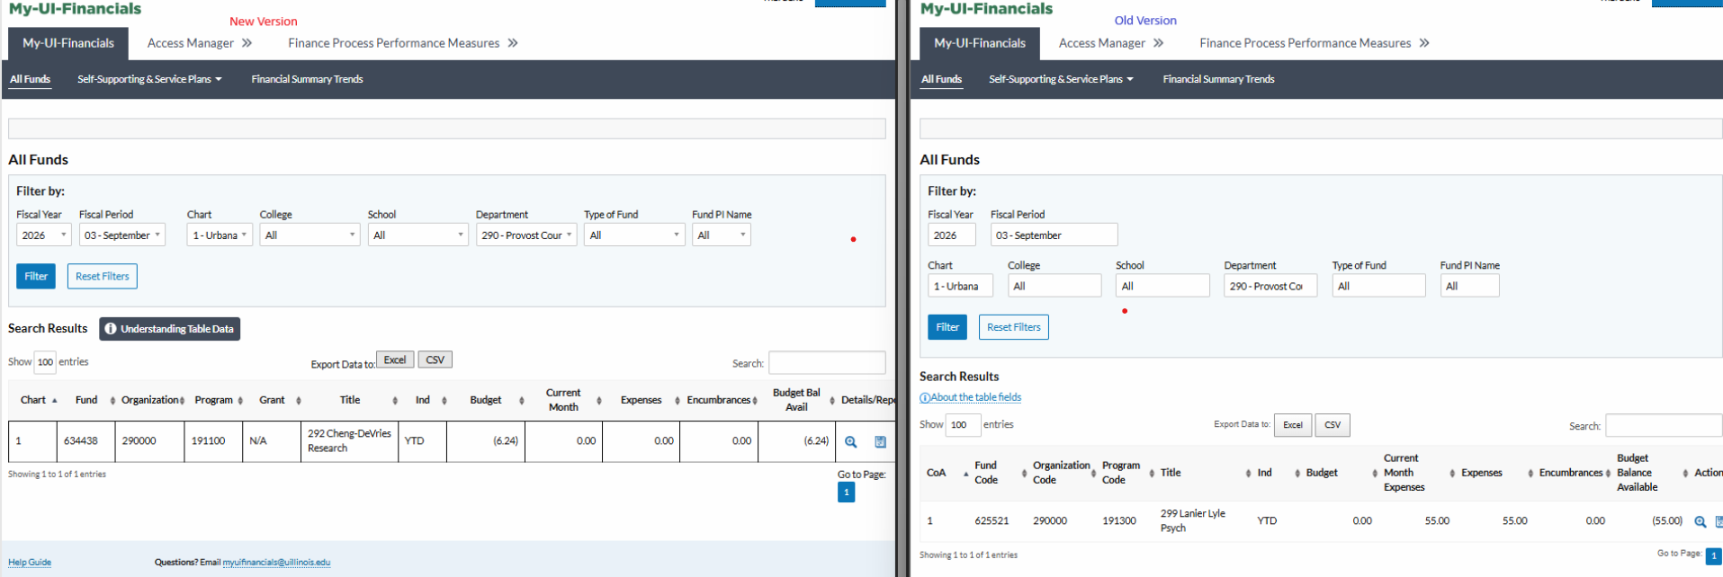Click Budget sort arrows in New Version table
Screen dimensions: 1723x577
521,401
